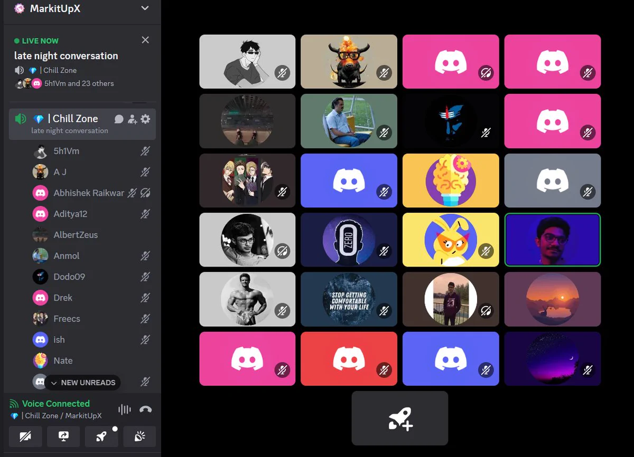Open Chill Zone channel settings gear
Screen dimensions: 634x457
pyautogui.click(x=145, y=119)
